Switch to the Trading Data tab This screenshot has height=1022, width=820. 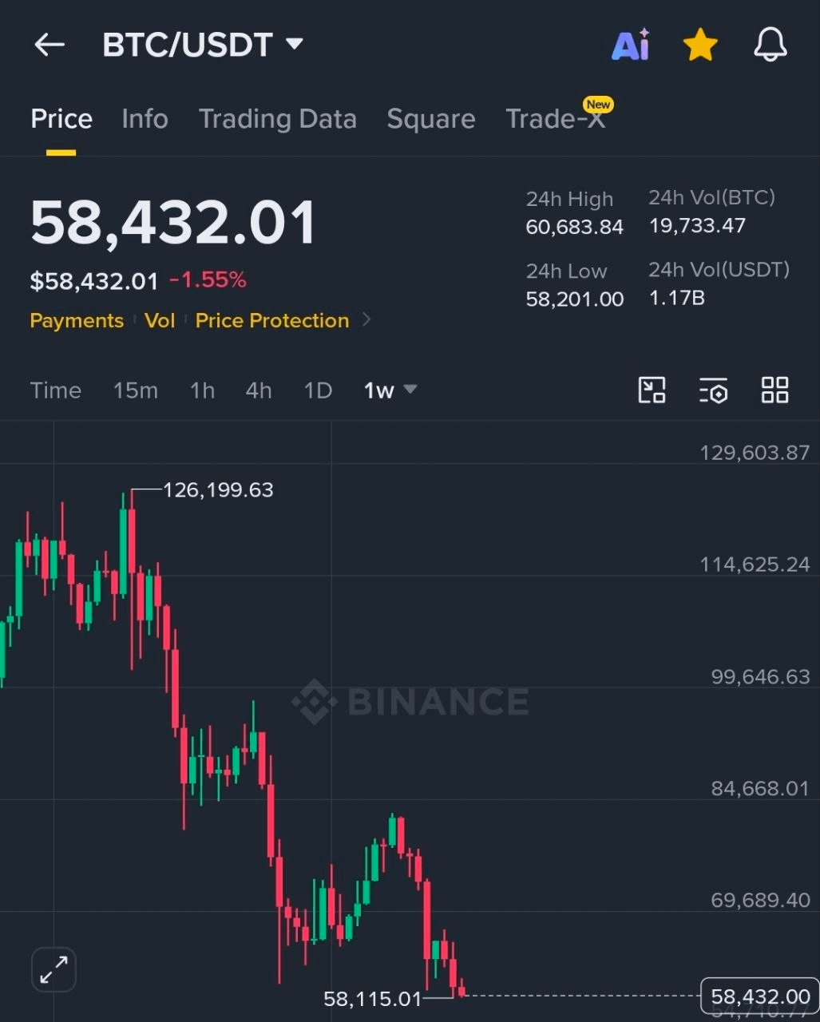coord(278,119)
